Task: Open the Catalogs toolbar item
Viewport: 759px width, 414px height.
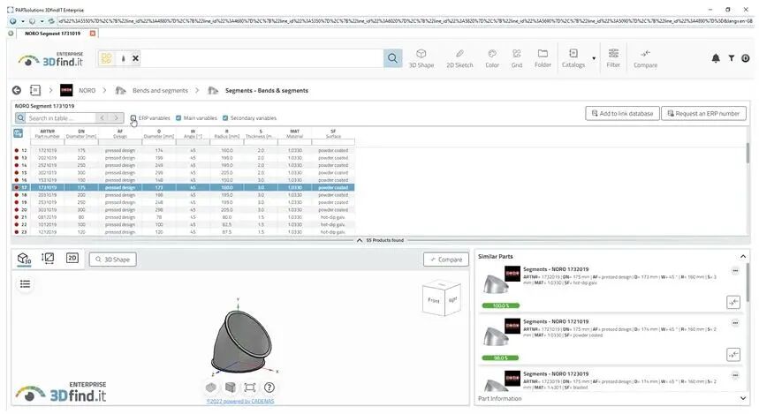Action: click(x=573, y=58)
